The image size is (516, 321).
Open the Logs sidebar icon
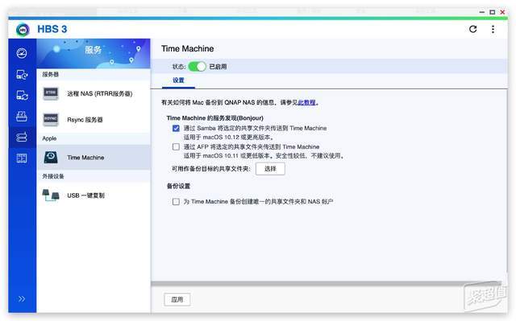pyautogui.click(x=22, y=158)
